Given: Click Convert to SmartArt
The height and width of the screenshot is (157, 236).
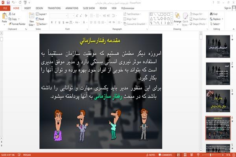Looking at the screenshot, I should (135, 24).
